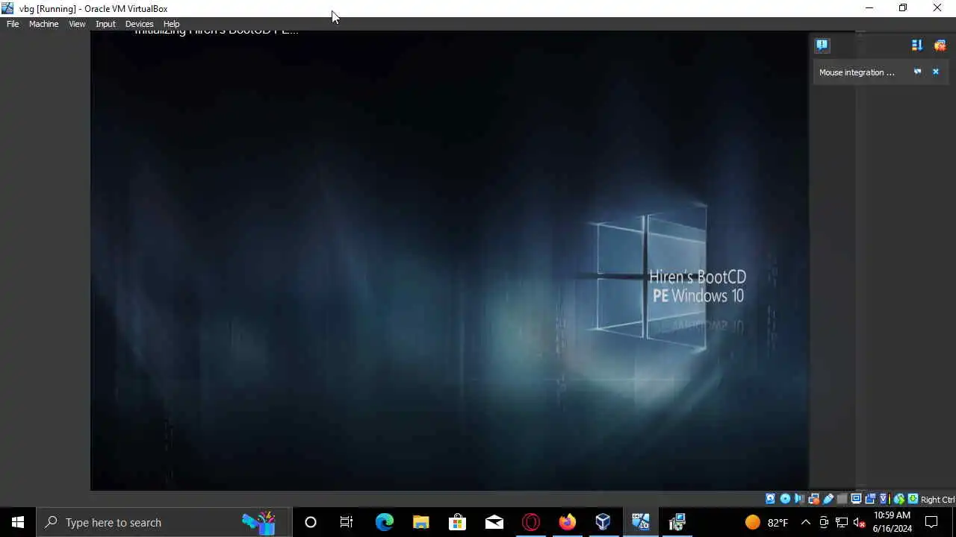956x537 pixels.
Task: Click the shared folders status icon
Action: [842, 499]
